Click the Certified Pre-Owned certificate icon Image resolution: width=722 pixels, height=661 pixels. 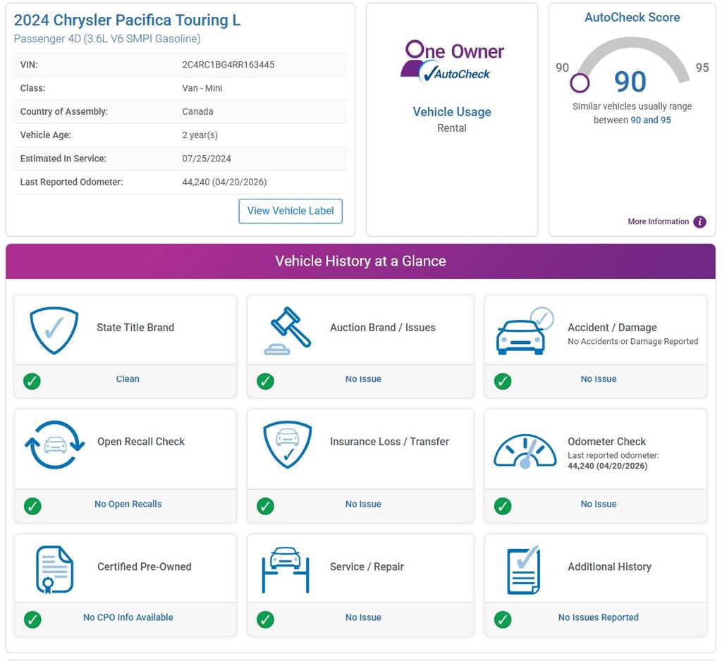click(54, 570)
